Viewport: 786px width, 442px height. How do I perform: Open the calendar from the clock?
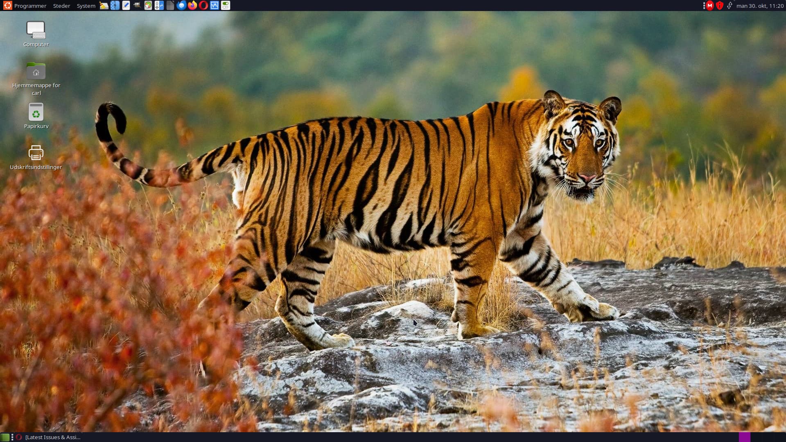point(760,6)
